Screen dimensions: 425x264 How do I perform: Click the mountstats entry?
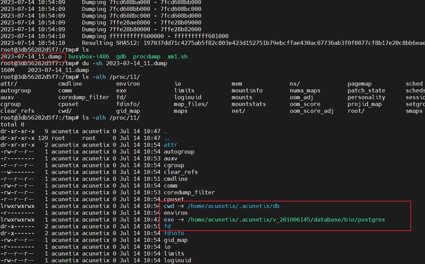[x=249, y=104]
